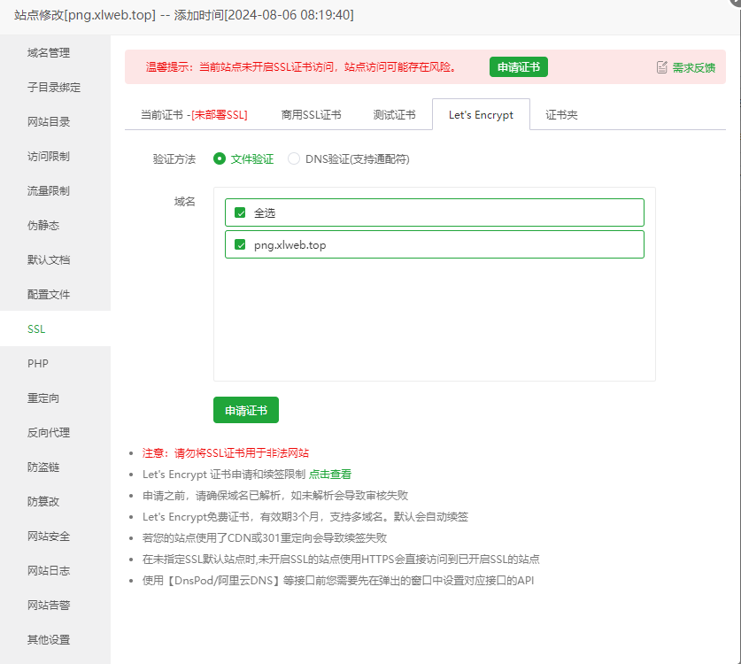This screenshot has height=664, width=741.
Task: Click the 需求反馈 link text
Action: [x=694, y=67]
